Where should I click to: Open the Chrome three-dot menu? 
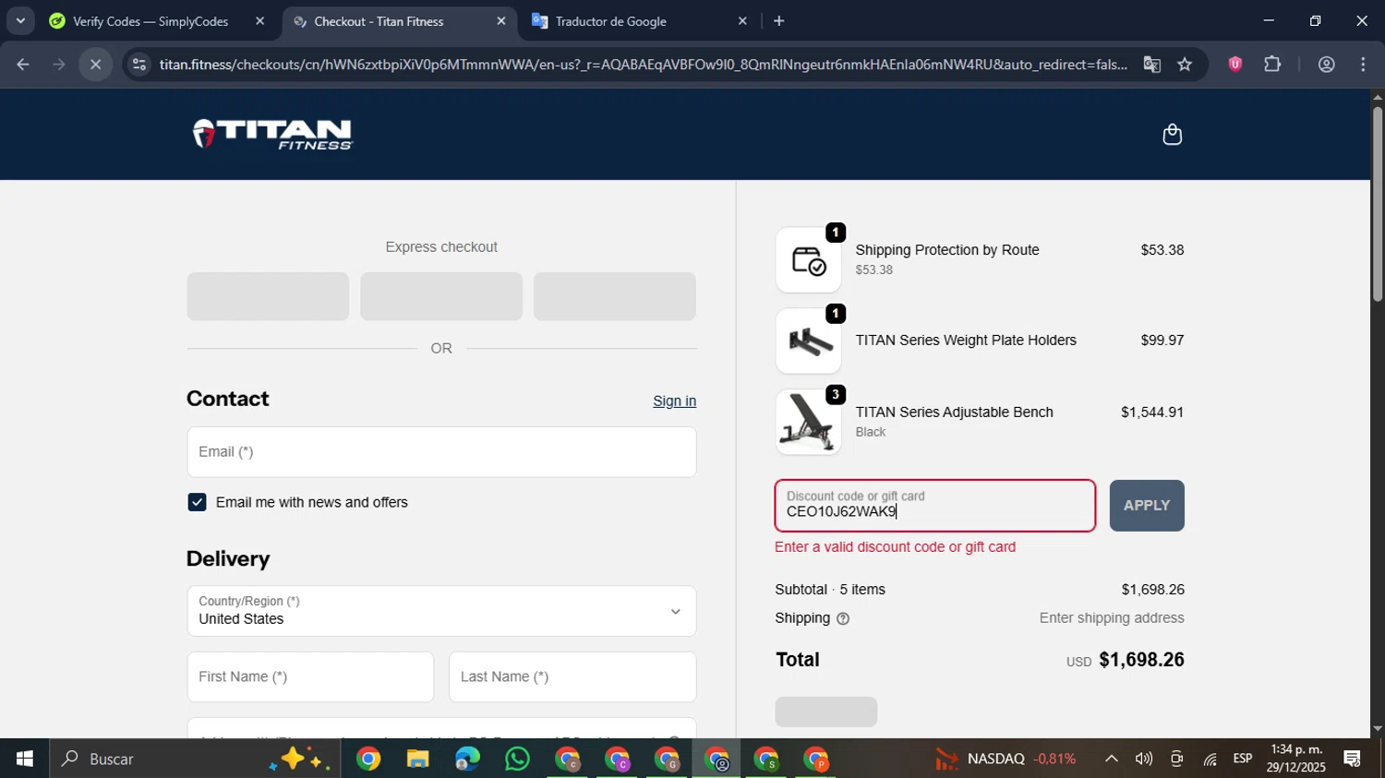coord(1363,65)
